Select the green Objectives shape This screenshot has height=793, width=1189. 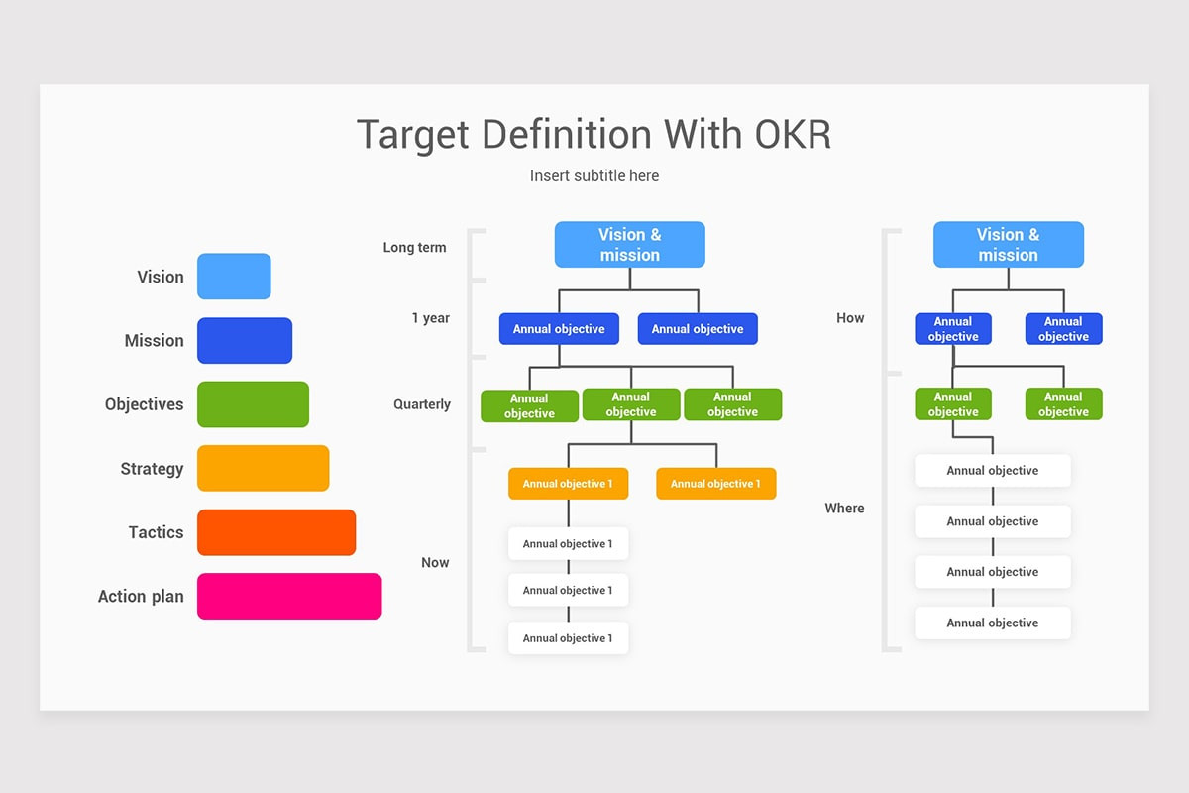click(x=253, y=403)
